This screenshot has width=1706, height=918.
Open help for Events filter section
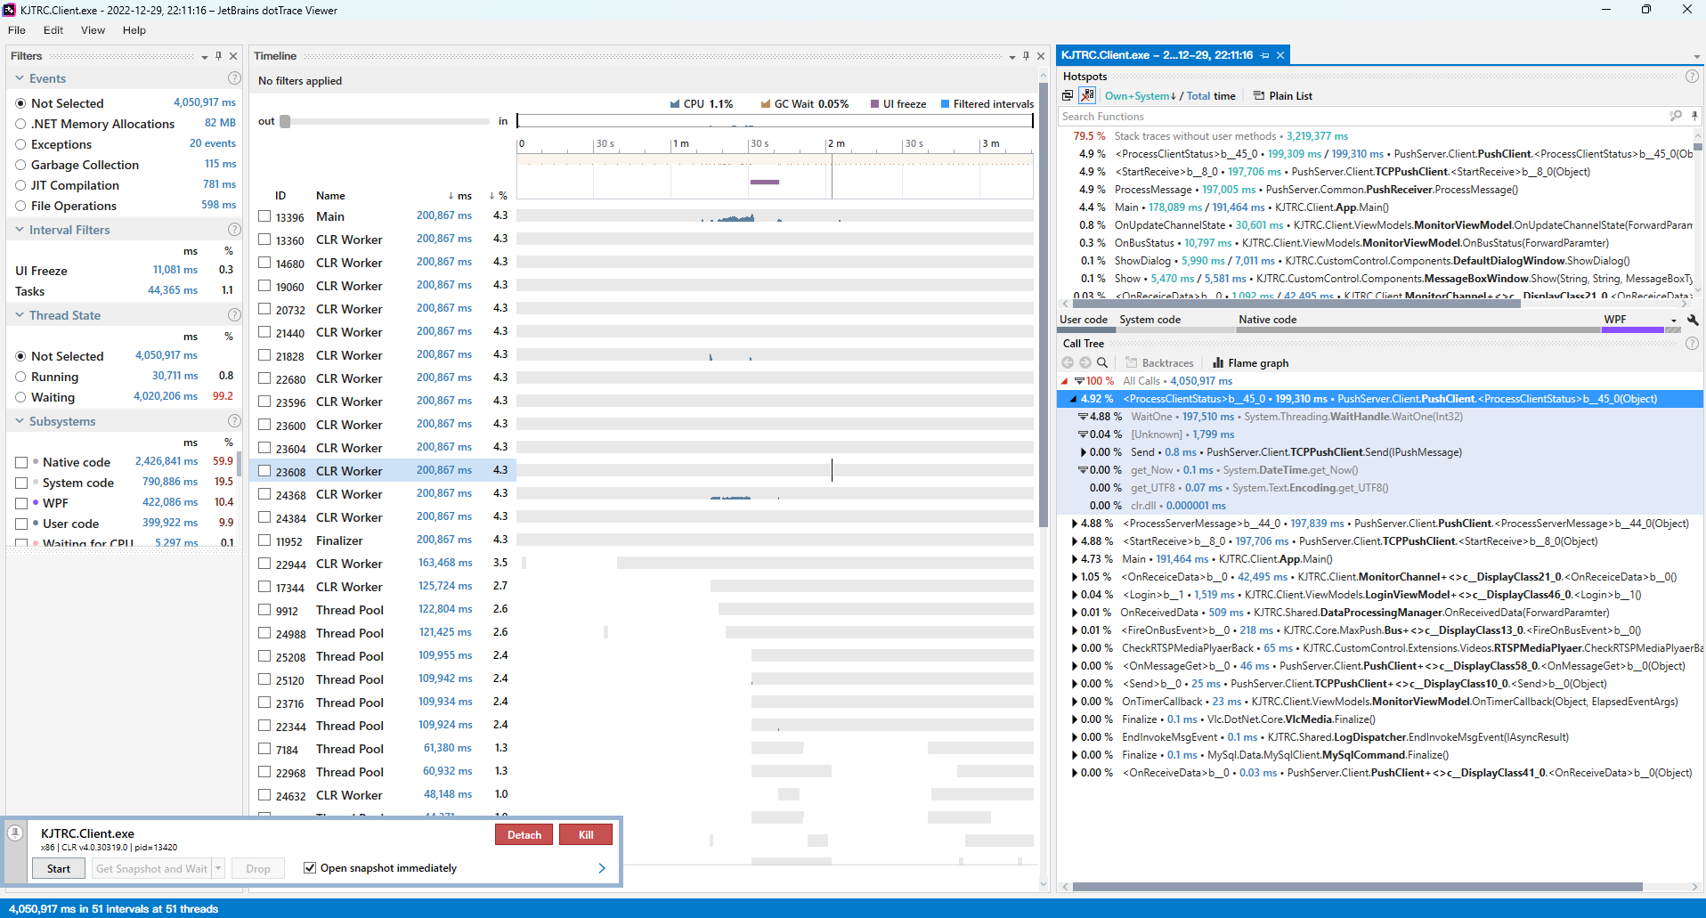click(234, 78)
